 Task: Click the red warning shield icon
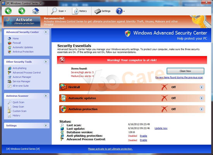62,60
